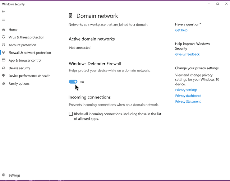The width and height of the screenshot is (230, 181).
Task: Click the Account protection person icon
Action: point(4,45)
